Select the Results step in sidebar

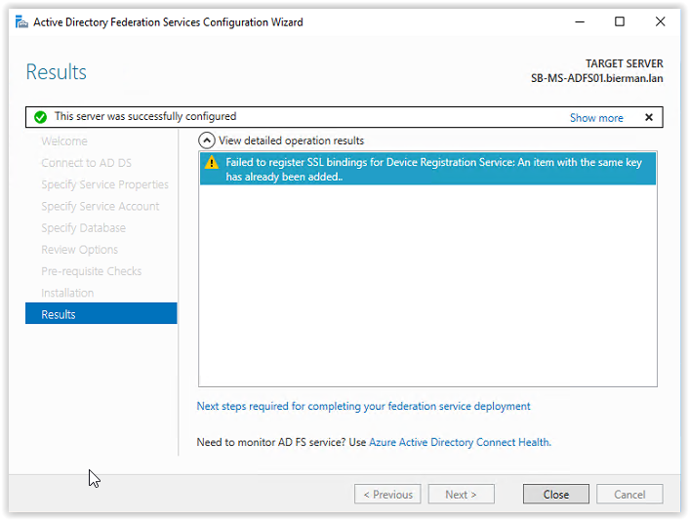tap(101, 314)
